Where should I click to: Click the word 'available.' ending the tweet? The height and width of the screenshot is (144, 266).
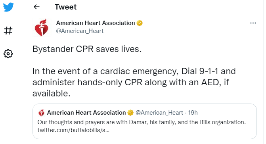52,93
